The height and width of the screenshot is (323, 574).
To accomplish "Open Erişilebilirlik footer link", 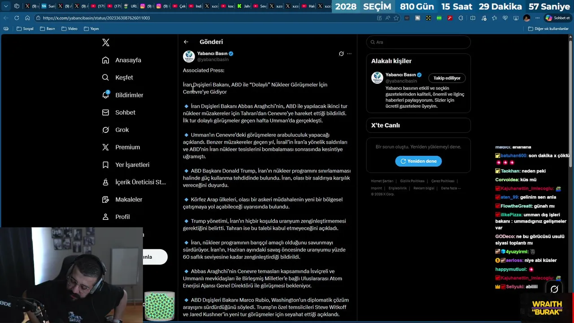I will click(x=398, y=188).
